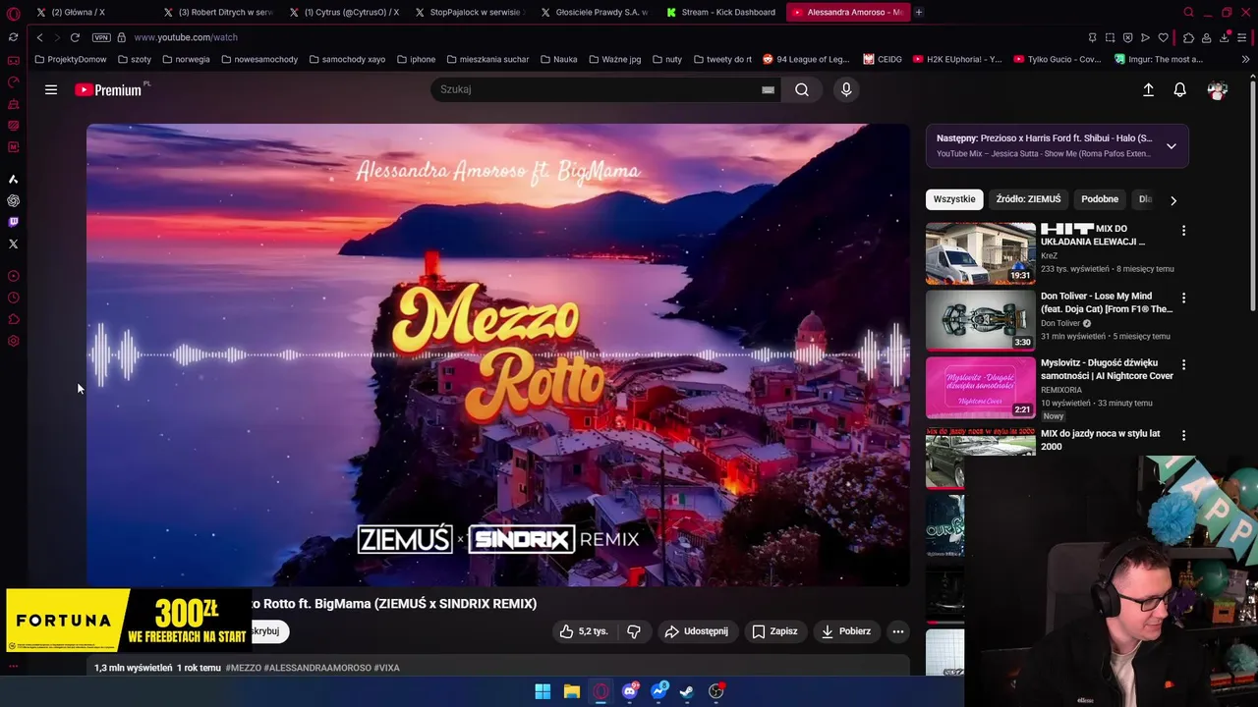The image size is (1258, 707).
Task: Switch to the Cytrus (@CytrusO) tab
Action: click(344, 13)
